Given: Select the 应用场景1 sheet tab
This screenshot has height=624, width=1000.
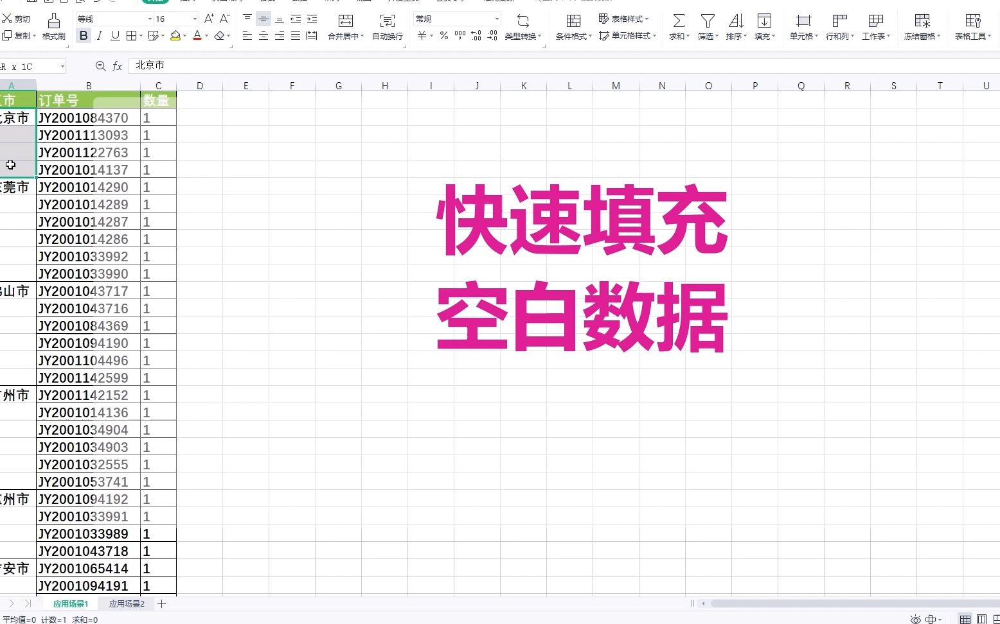Looking at the screenshot, I should tap(69, 603).
